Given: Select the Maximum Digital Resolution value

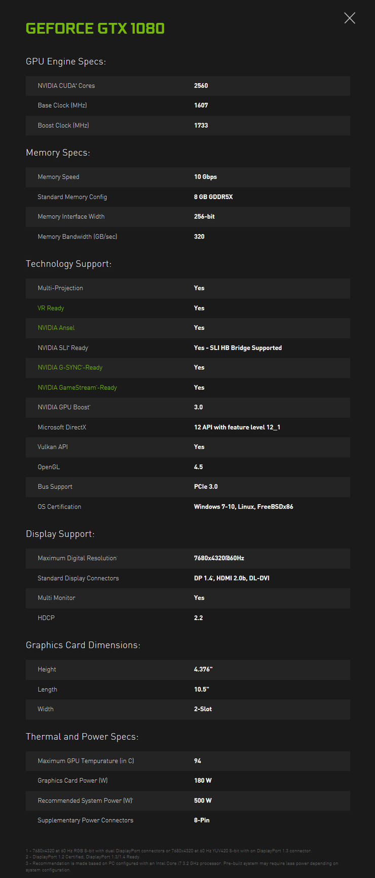Looking at the screenshot, I should click(x=219, y=558).
